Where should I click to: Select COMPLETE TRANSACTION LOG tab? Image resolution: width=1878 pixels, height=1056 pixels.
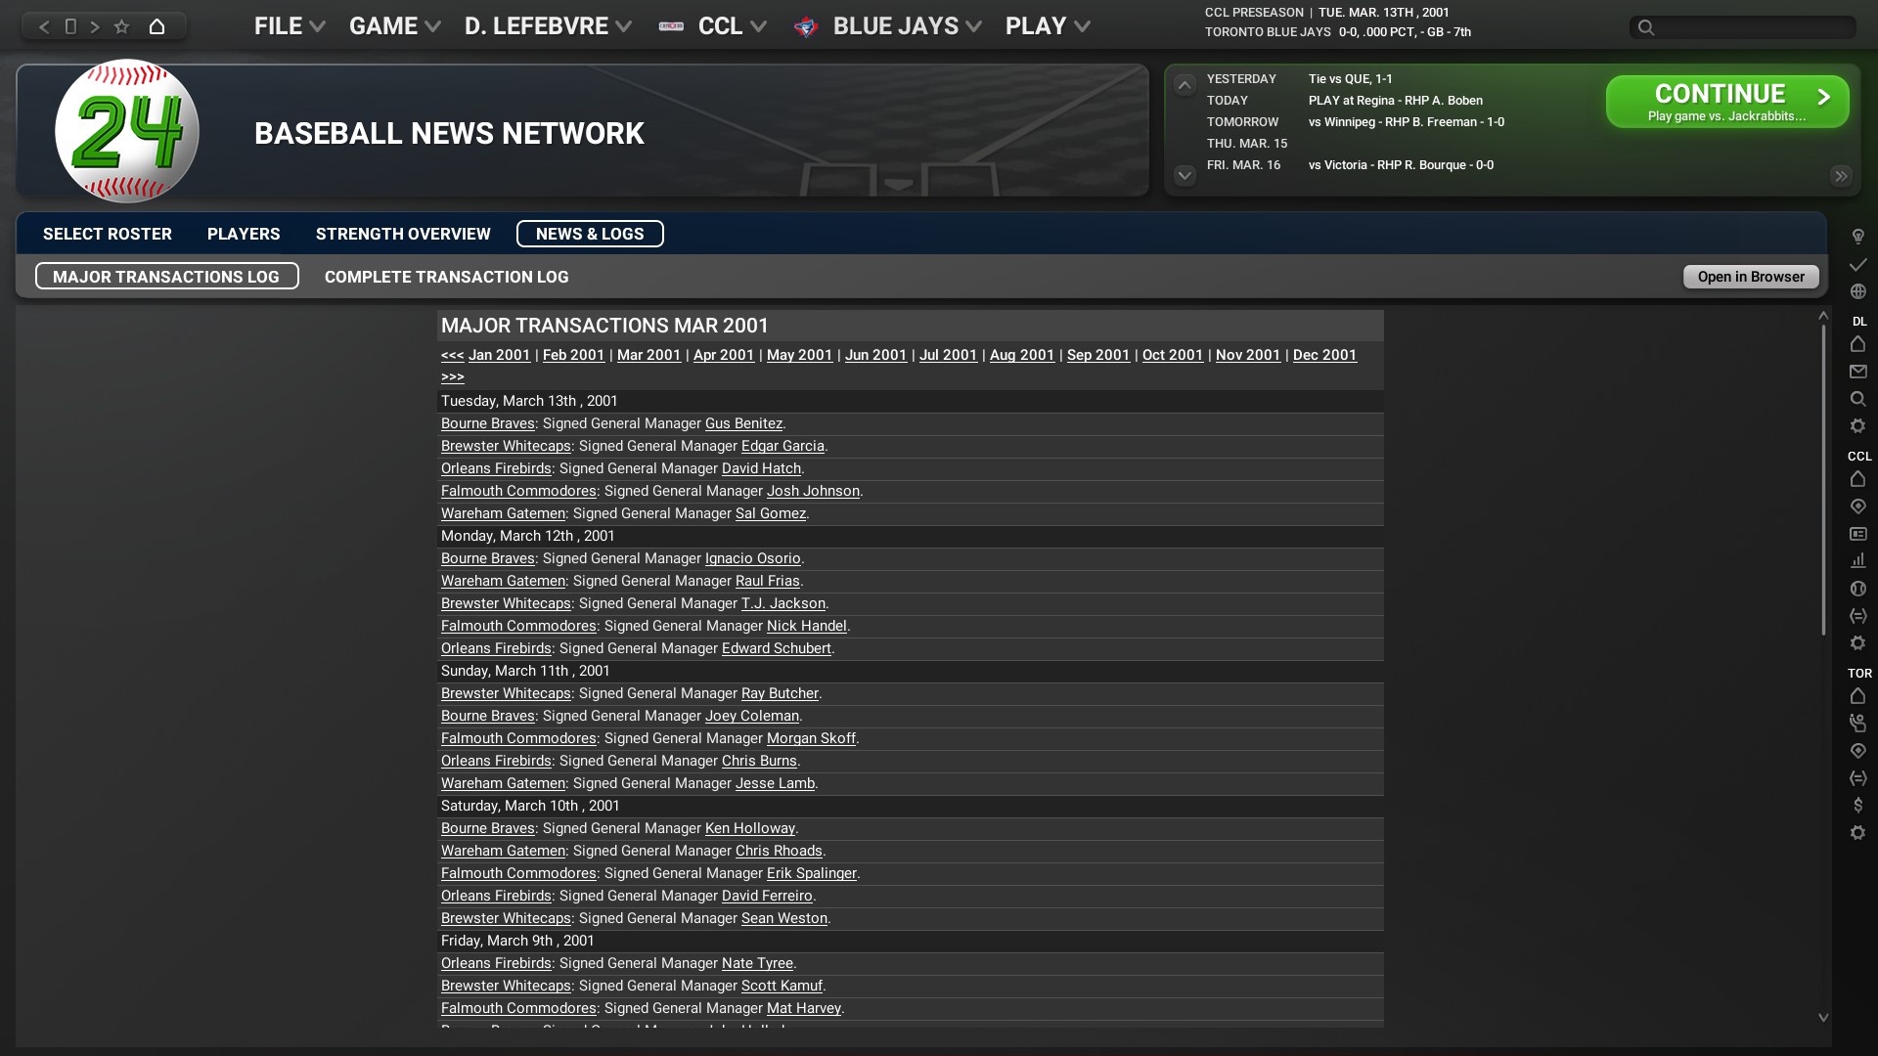[x=446, y=277]
